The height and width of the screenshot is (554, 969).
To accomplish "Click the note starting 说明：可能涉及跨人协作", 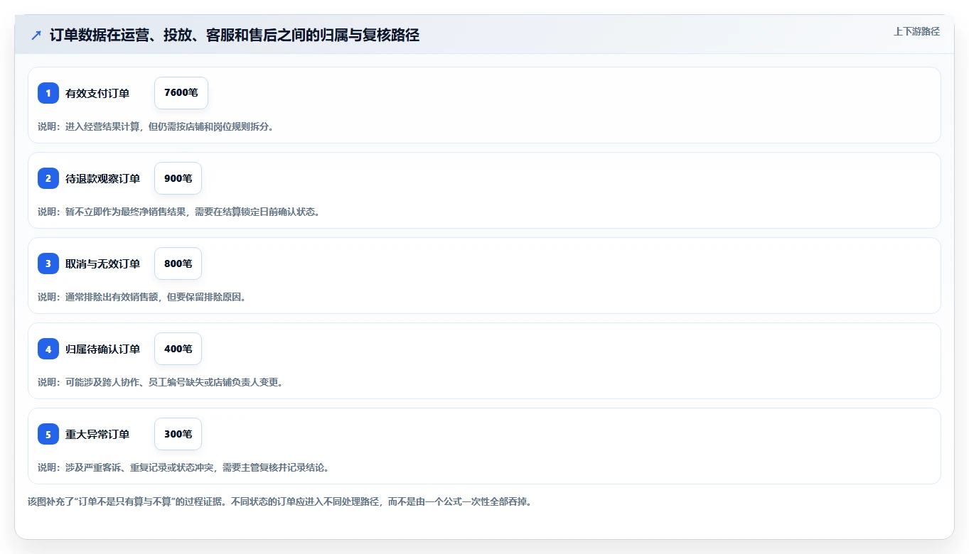I will [x=161, y=382].
